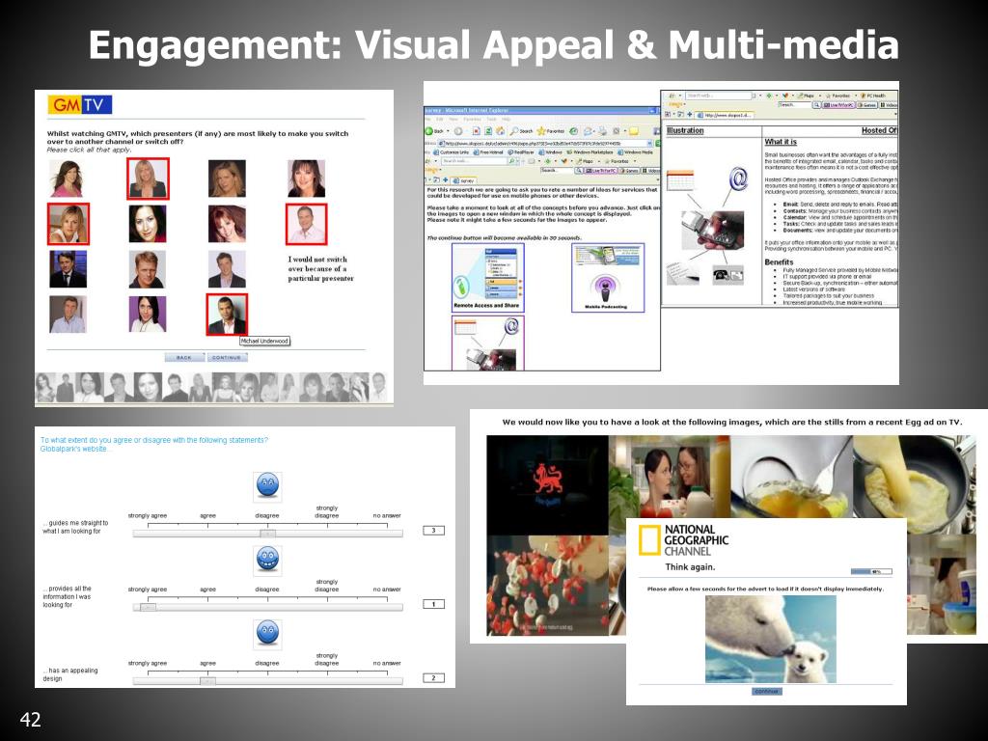Open the Remote Access and Share concept image
988x741 pixels.
tap(487, 277)
